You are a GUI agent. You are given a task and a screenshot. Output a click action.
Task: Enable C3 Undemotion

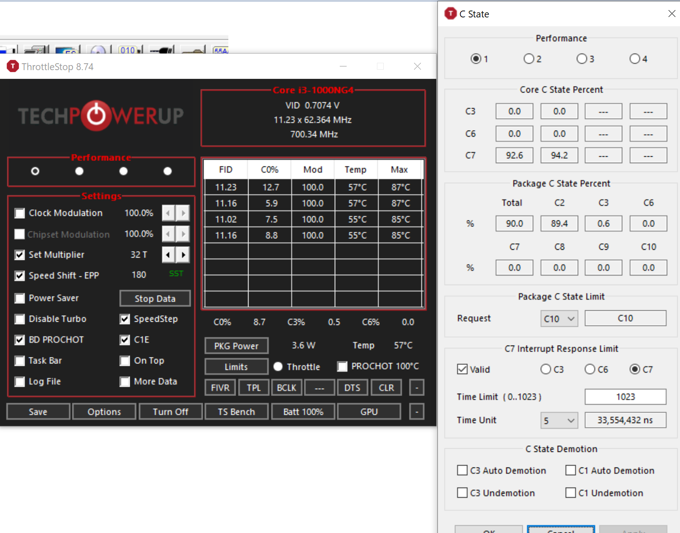462,493
